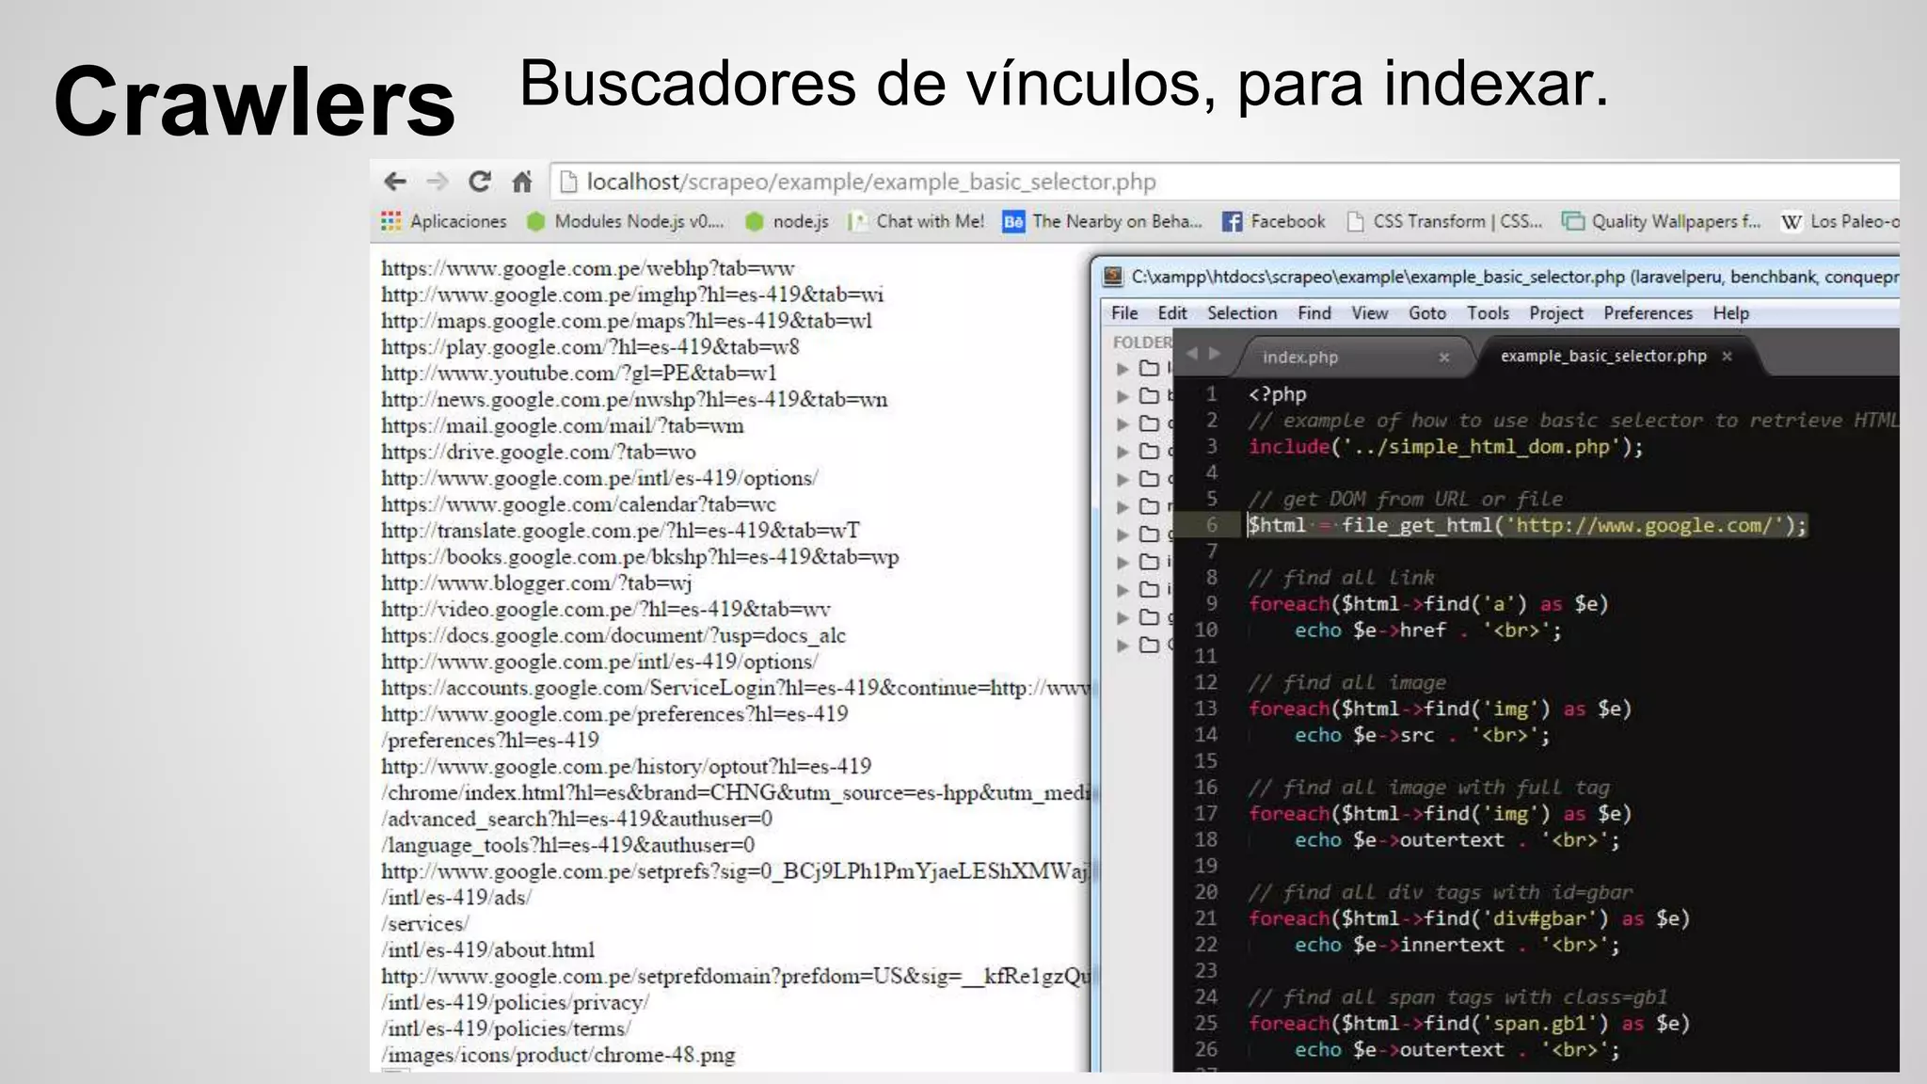Image resolution: width=1927 pixels, height=1084 pixels.
Task: Close the index.php tab
Action: (1444, 358)
